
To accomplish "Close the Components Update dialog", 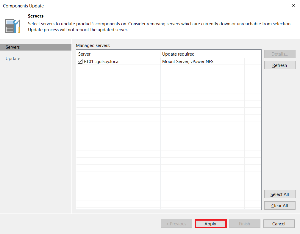I will (293, 6).
